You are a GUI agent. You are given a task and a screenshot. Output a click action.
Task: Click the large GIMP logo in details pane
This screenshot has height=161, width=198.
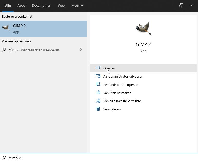(x=143, y=28)
